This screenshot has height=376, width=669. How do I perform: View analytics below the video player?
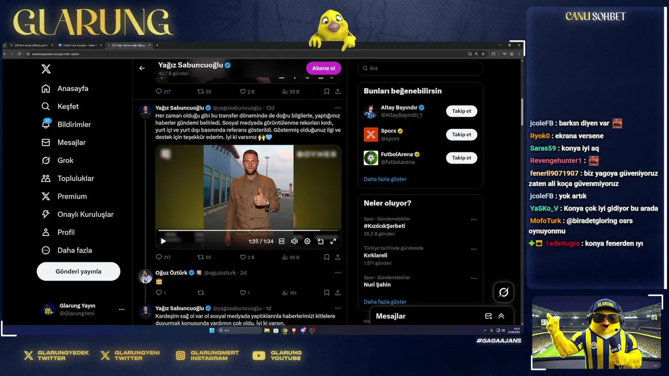(290, 257)
